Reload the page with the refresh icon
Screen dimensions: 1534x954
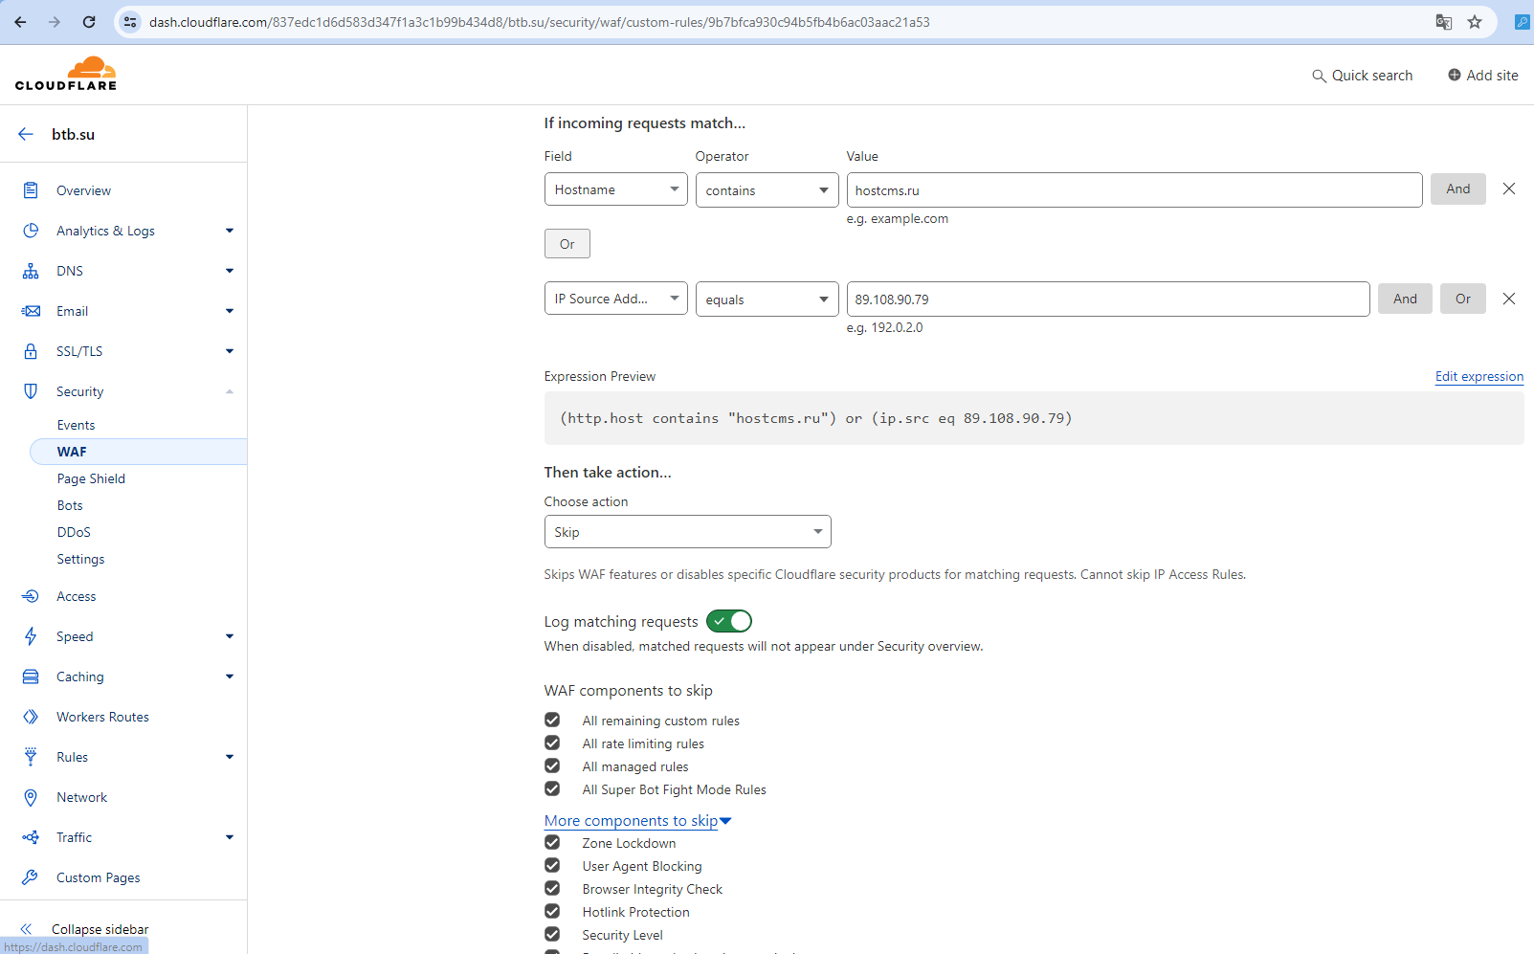point(89,22)
